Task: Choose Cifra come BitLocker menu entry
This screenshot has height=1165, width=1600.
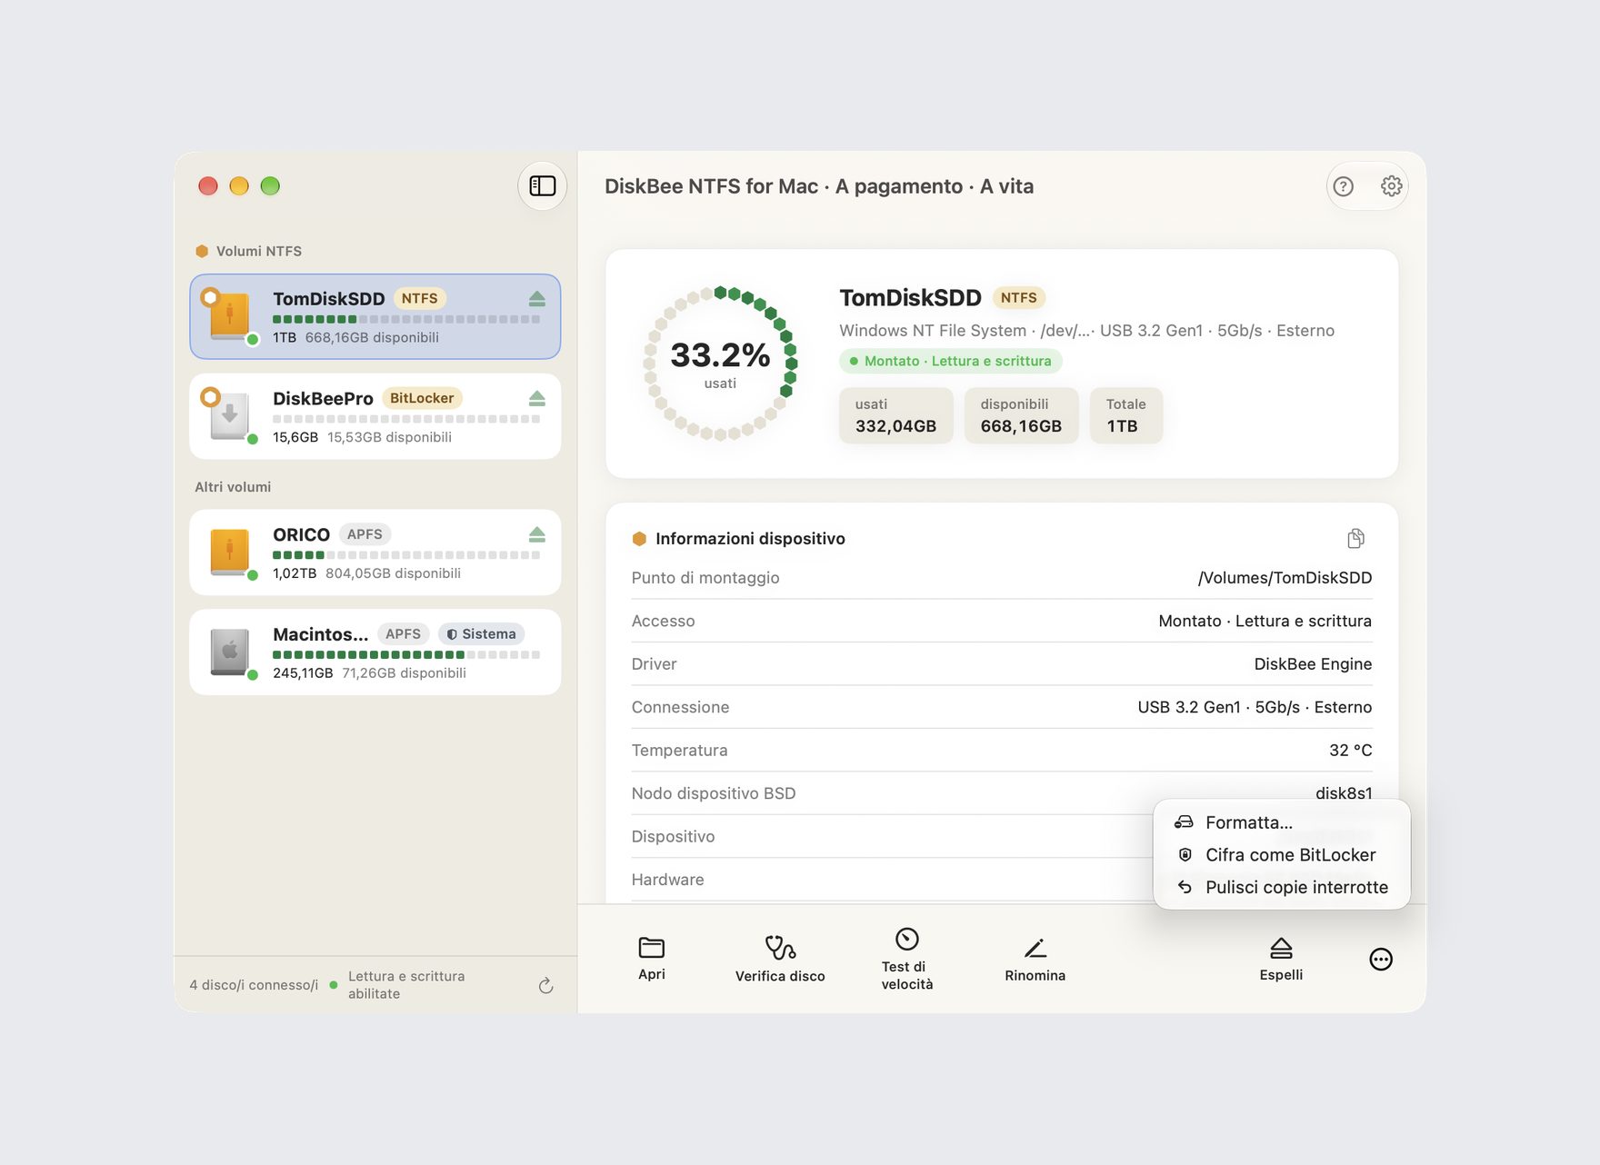Action: click(x=1282, y=855)
